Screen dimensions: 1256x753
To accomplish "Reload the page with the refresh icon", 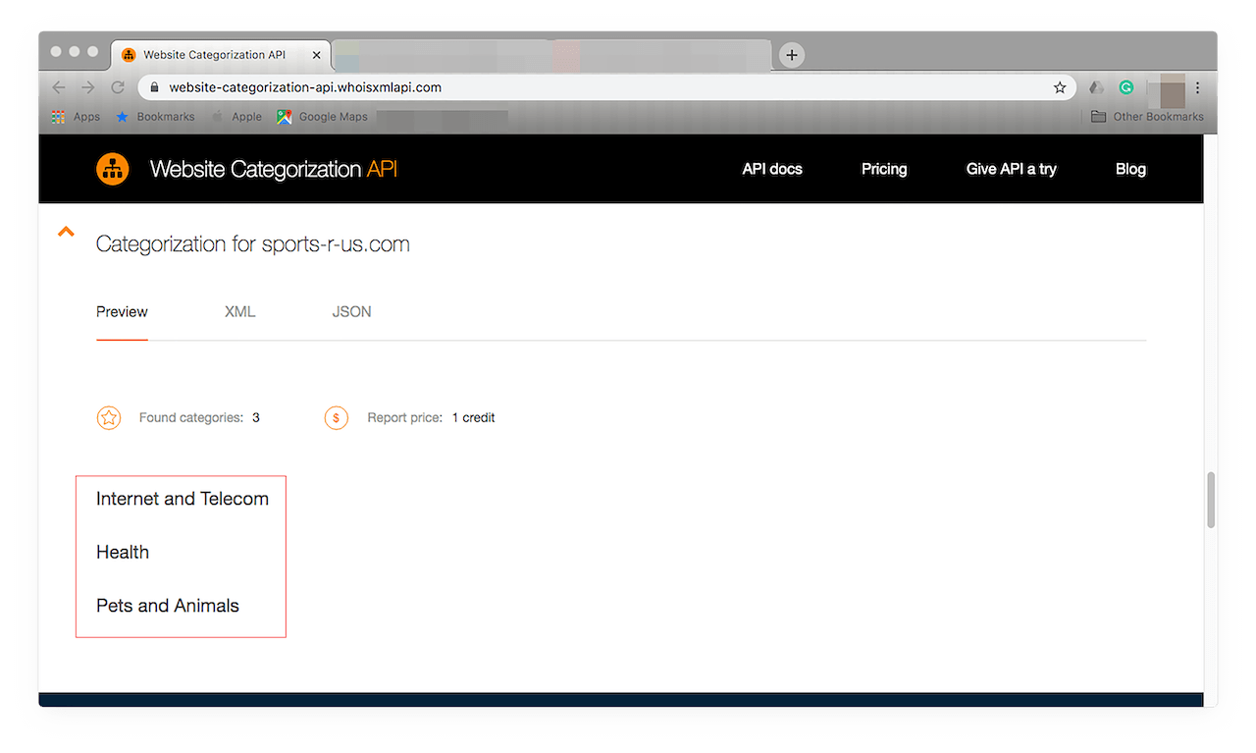I will (x=118, y=87).
